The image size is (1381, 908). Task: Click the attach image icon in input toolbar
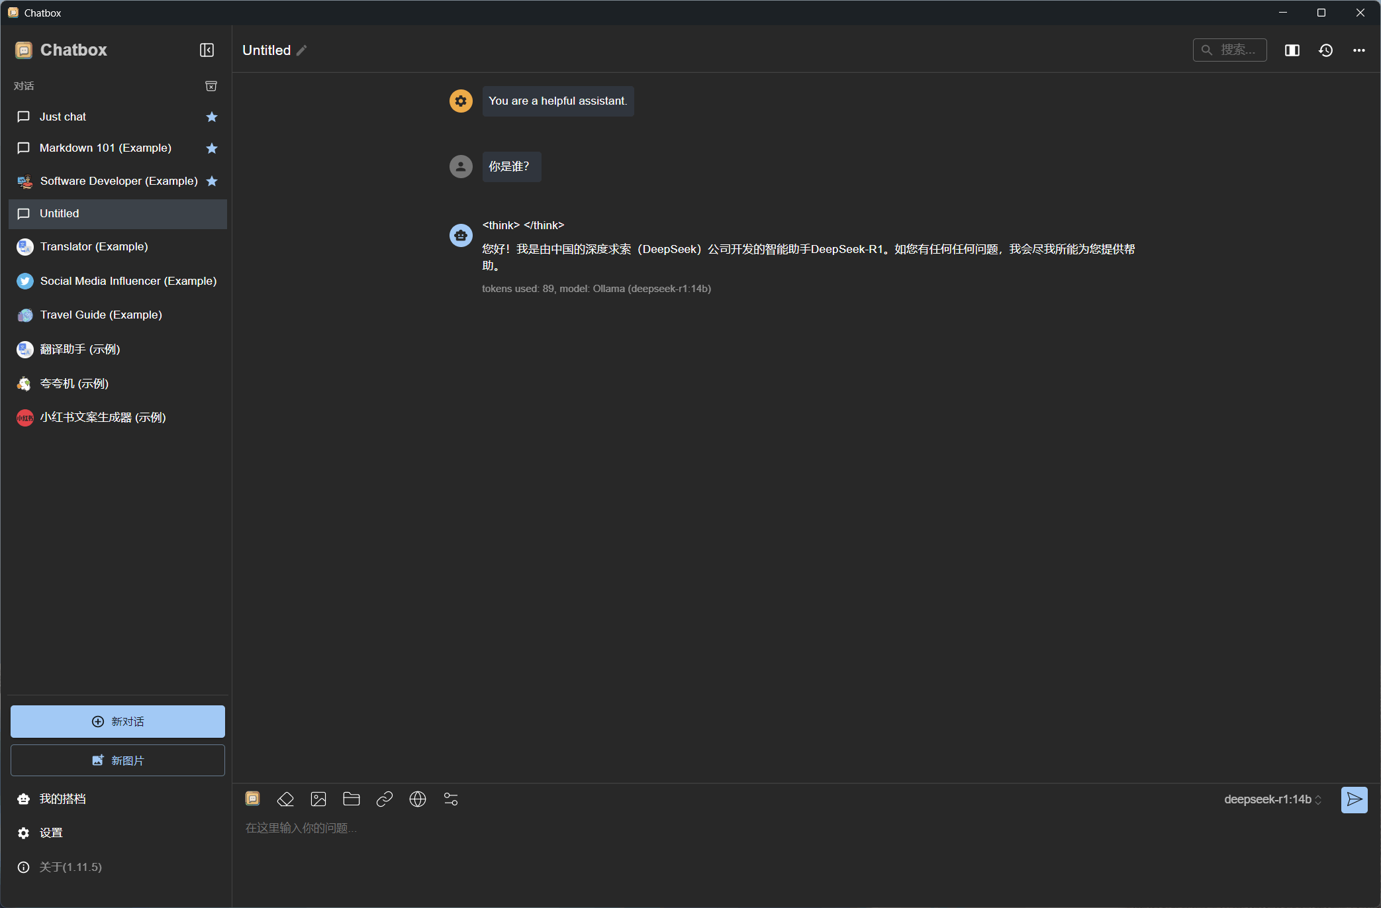[x=318, y=799]
